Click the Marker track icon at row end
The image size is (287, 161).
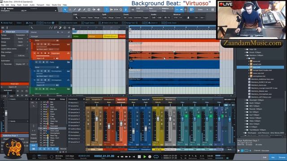[69, 32]
